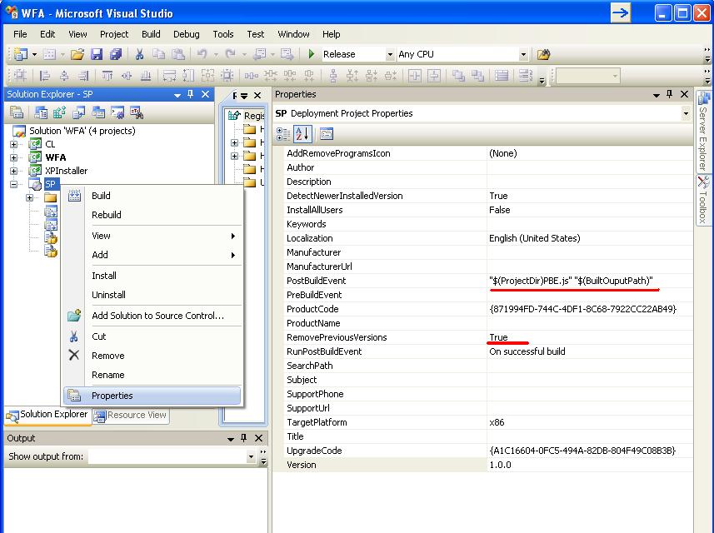
Task: Click the Undo arrow icon
Action: pos(202,54)
